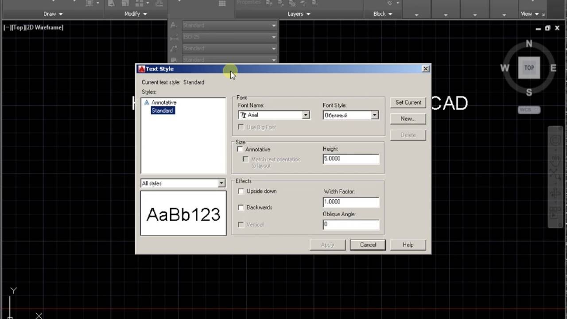Click the Set Current button

408,102
